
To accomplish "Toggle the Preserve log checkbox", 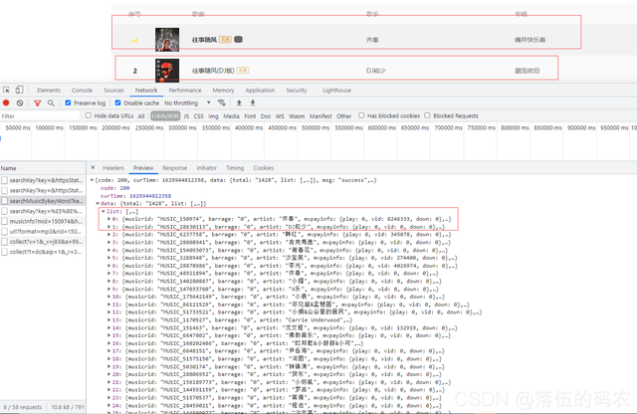I will click(69, 103).
